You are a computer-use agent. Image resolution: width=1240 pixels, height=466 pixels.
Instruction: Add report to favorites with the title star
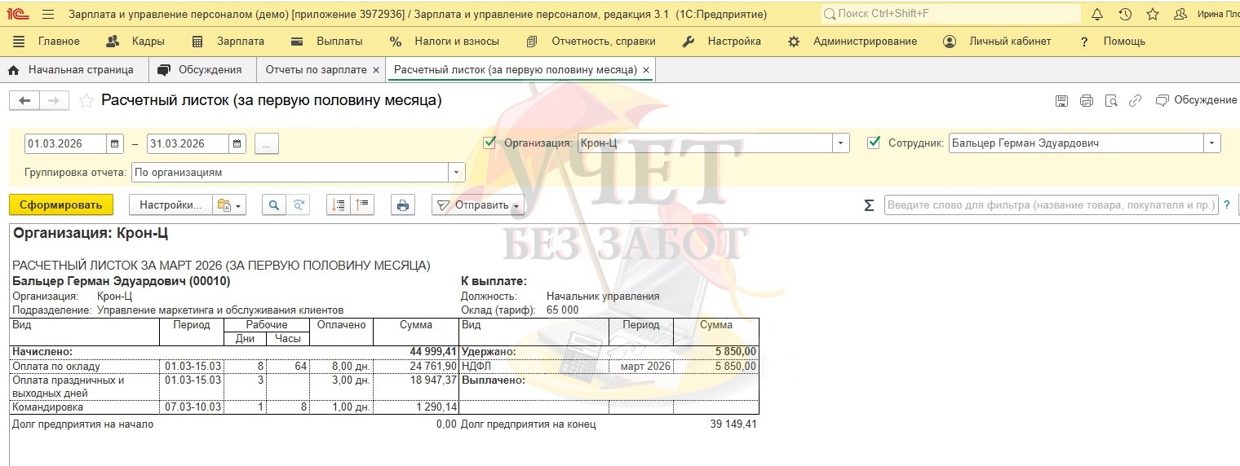(85, 100)
